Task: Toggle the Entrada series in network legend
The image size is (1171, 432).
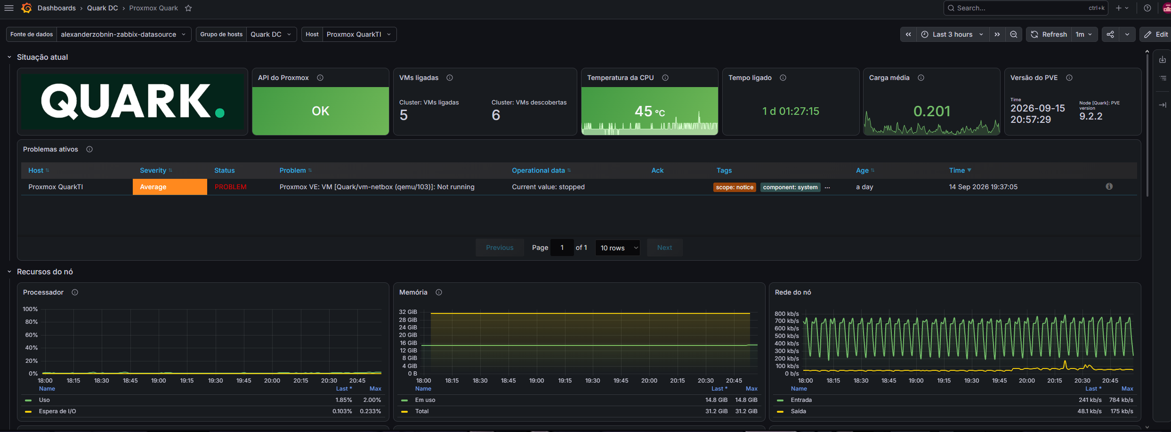Action: coord(801,400)
